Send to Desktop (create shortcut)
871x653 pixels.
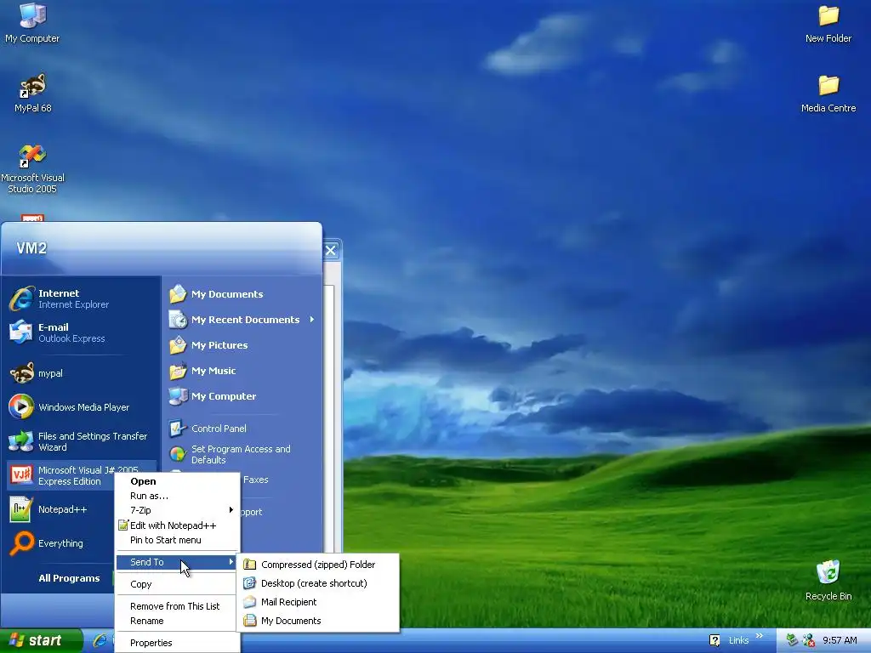tap(318, 583)
